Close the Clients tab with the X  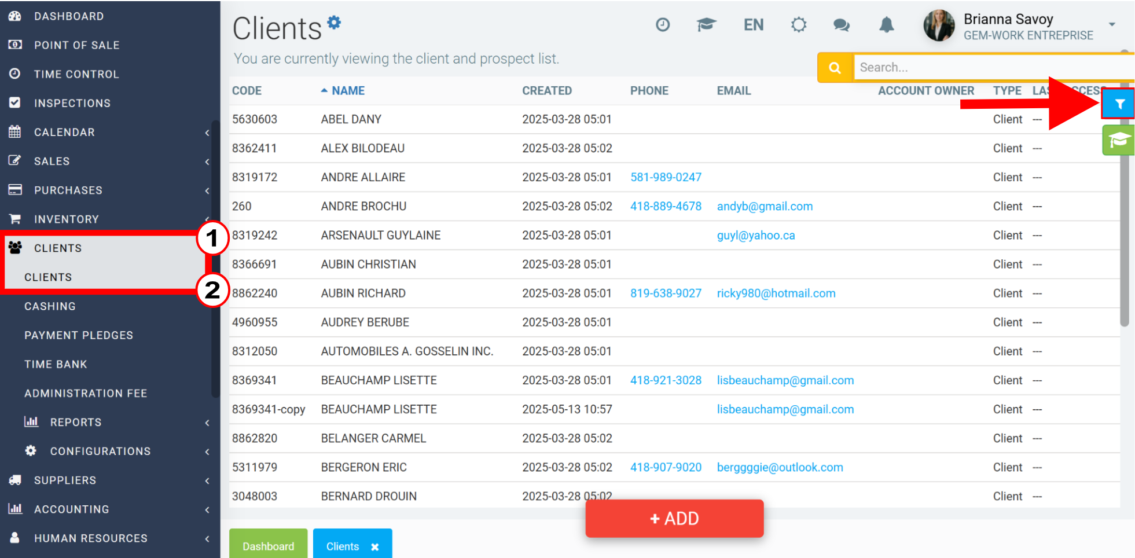pyautogui.click(x=375, y=546)
